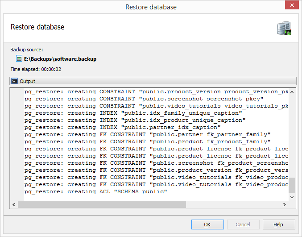This screenshot has width=302, height=237.
Task: Collapse the Output section header
Action: (x=153, y=81)
